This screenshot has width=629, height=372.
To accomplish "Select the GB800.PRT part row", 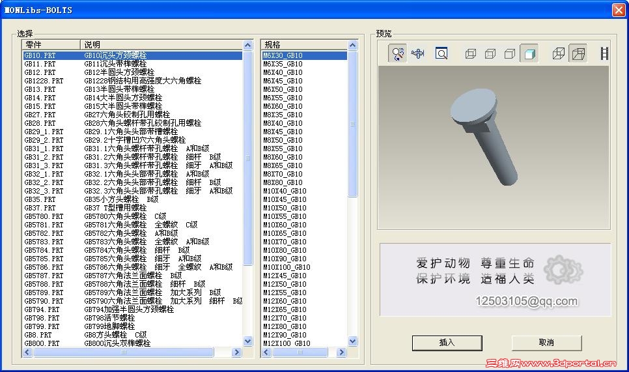I will tap(132, 343).
